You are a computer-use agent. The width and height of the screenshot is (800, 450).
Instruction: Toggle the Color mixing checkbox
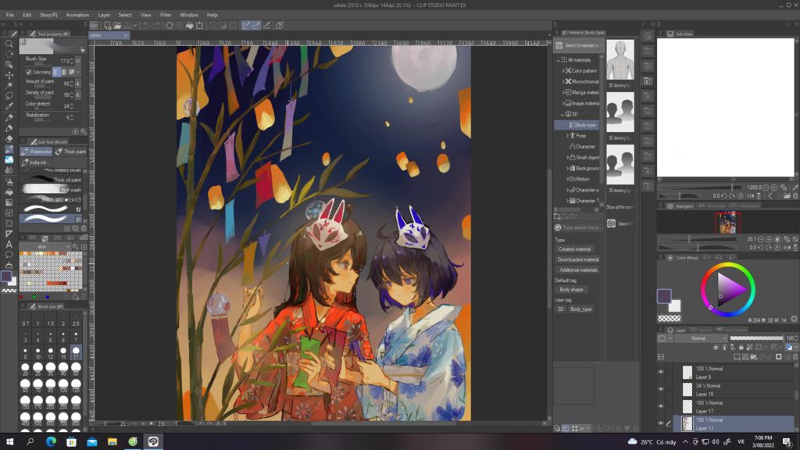coord(29,72)
